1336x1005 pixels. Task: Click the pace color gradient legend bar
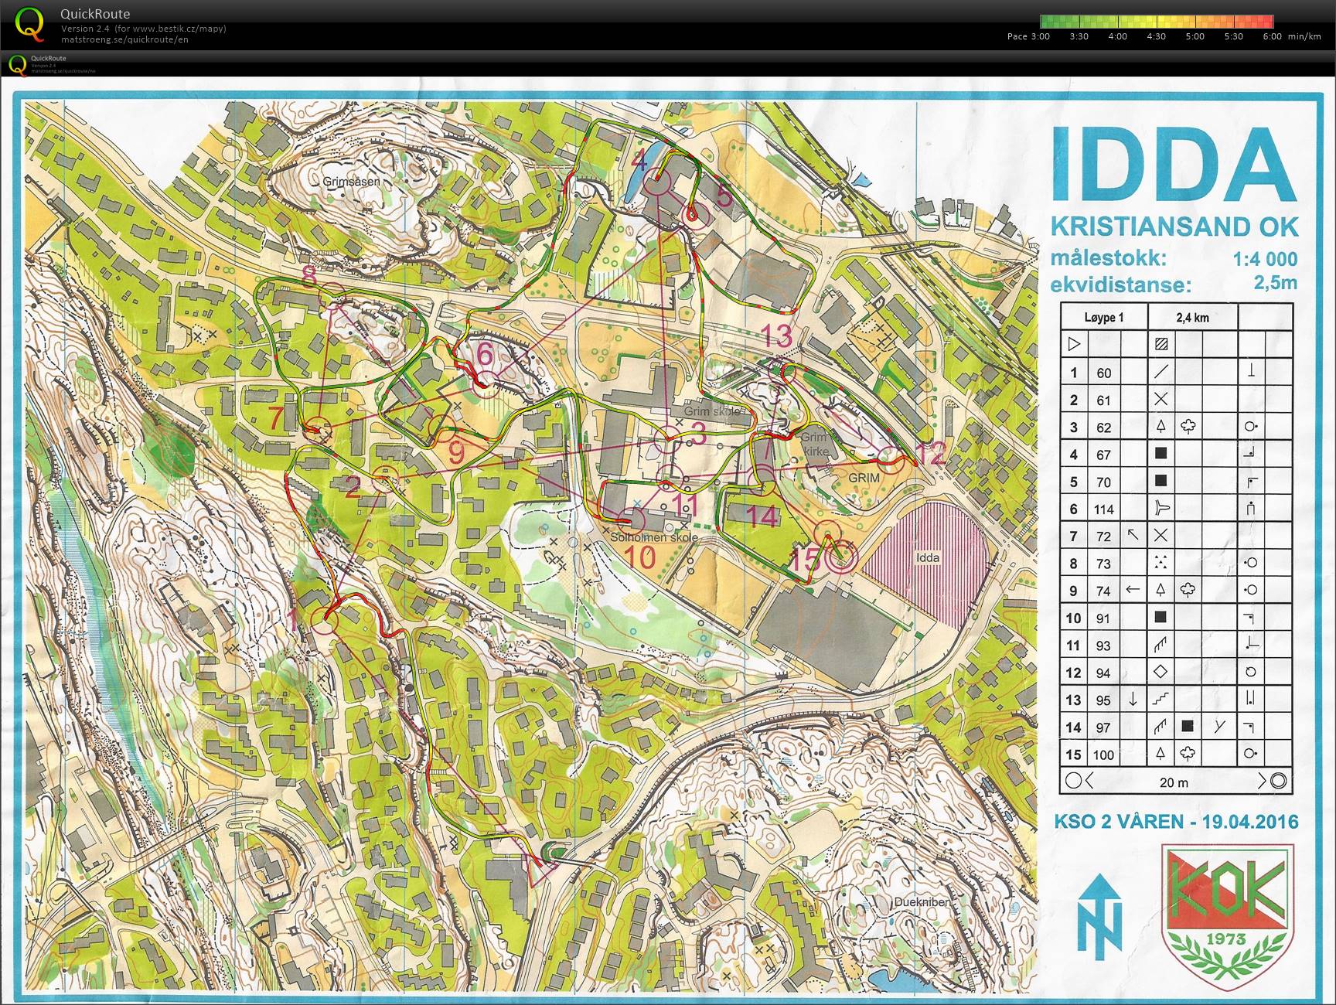pos(1157,22)
